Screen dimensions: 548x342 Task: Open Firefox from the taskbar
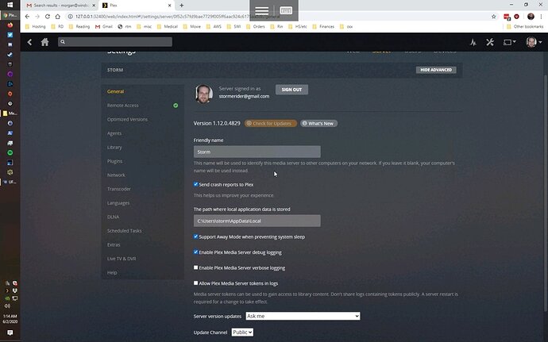click(x=10, y=25)
